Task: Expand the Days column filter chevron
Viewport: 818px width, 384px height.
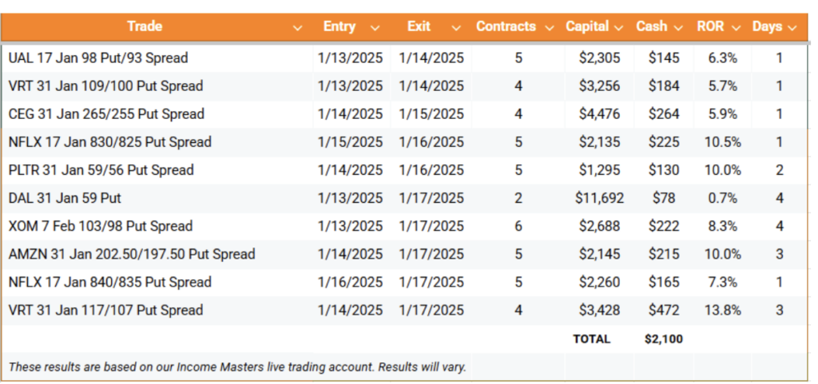Action: 792,28
